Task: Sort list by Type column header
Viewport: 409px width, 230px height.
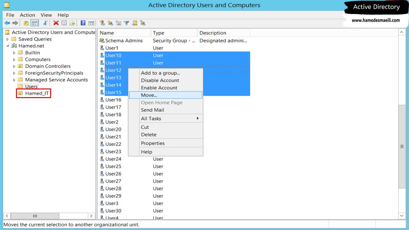Action: coord(174,33)
